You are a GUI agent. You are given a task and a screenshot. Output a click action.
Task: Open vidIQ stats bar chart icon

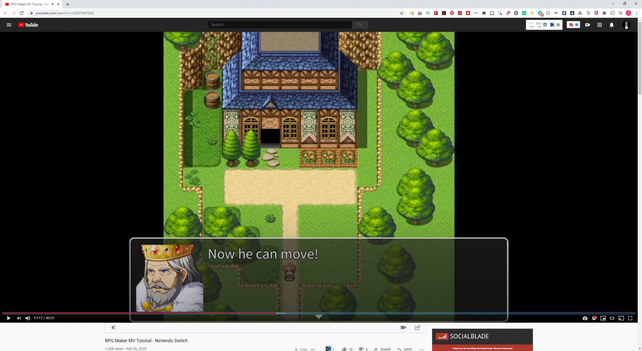545,25
